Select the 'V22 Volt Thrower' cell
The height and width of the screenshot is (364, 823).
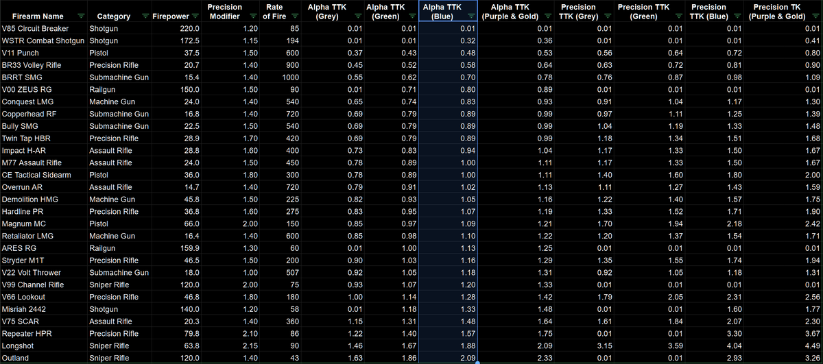43,272
